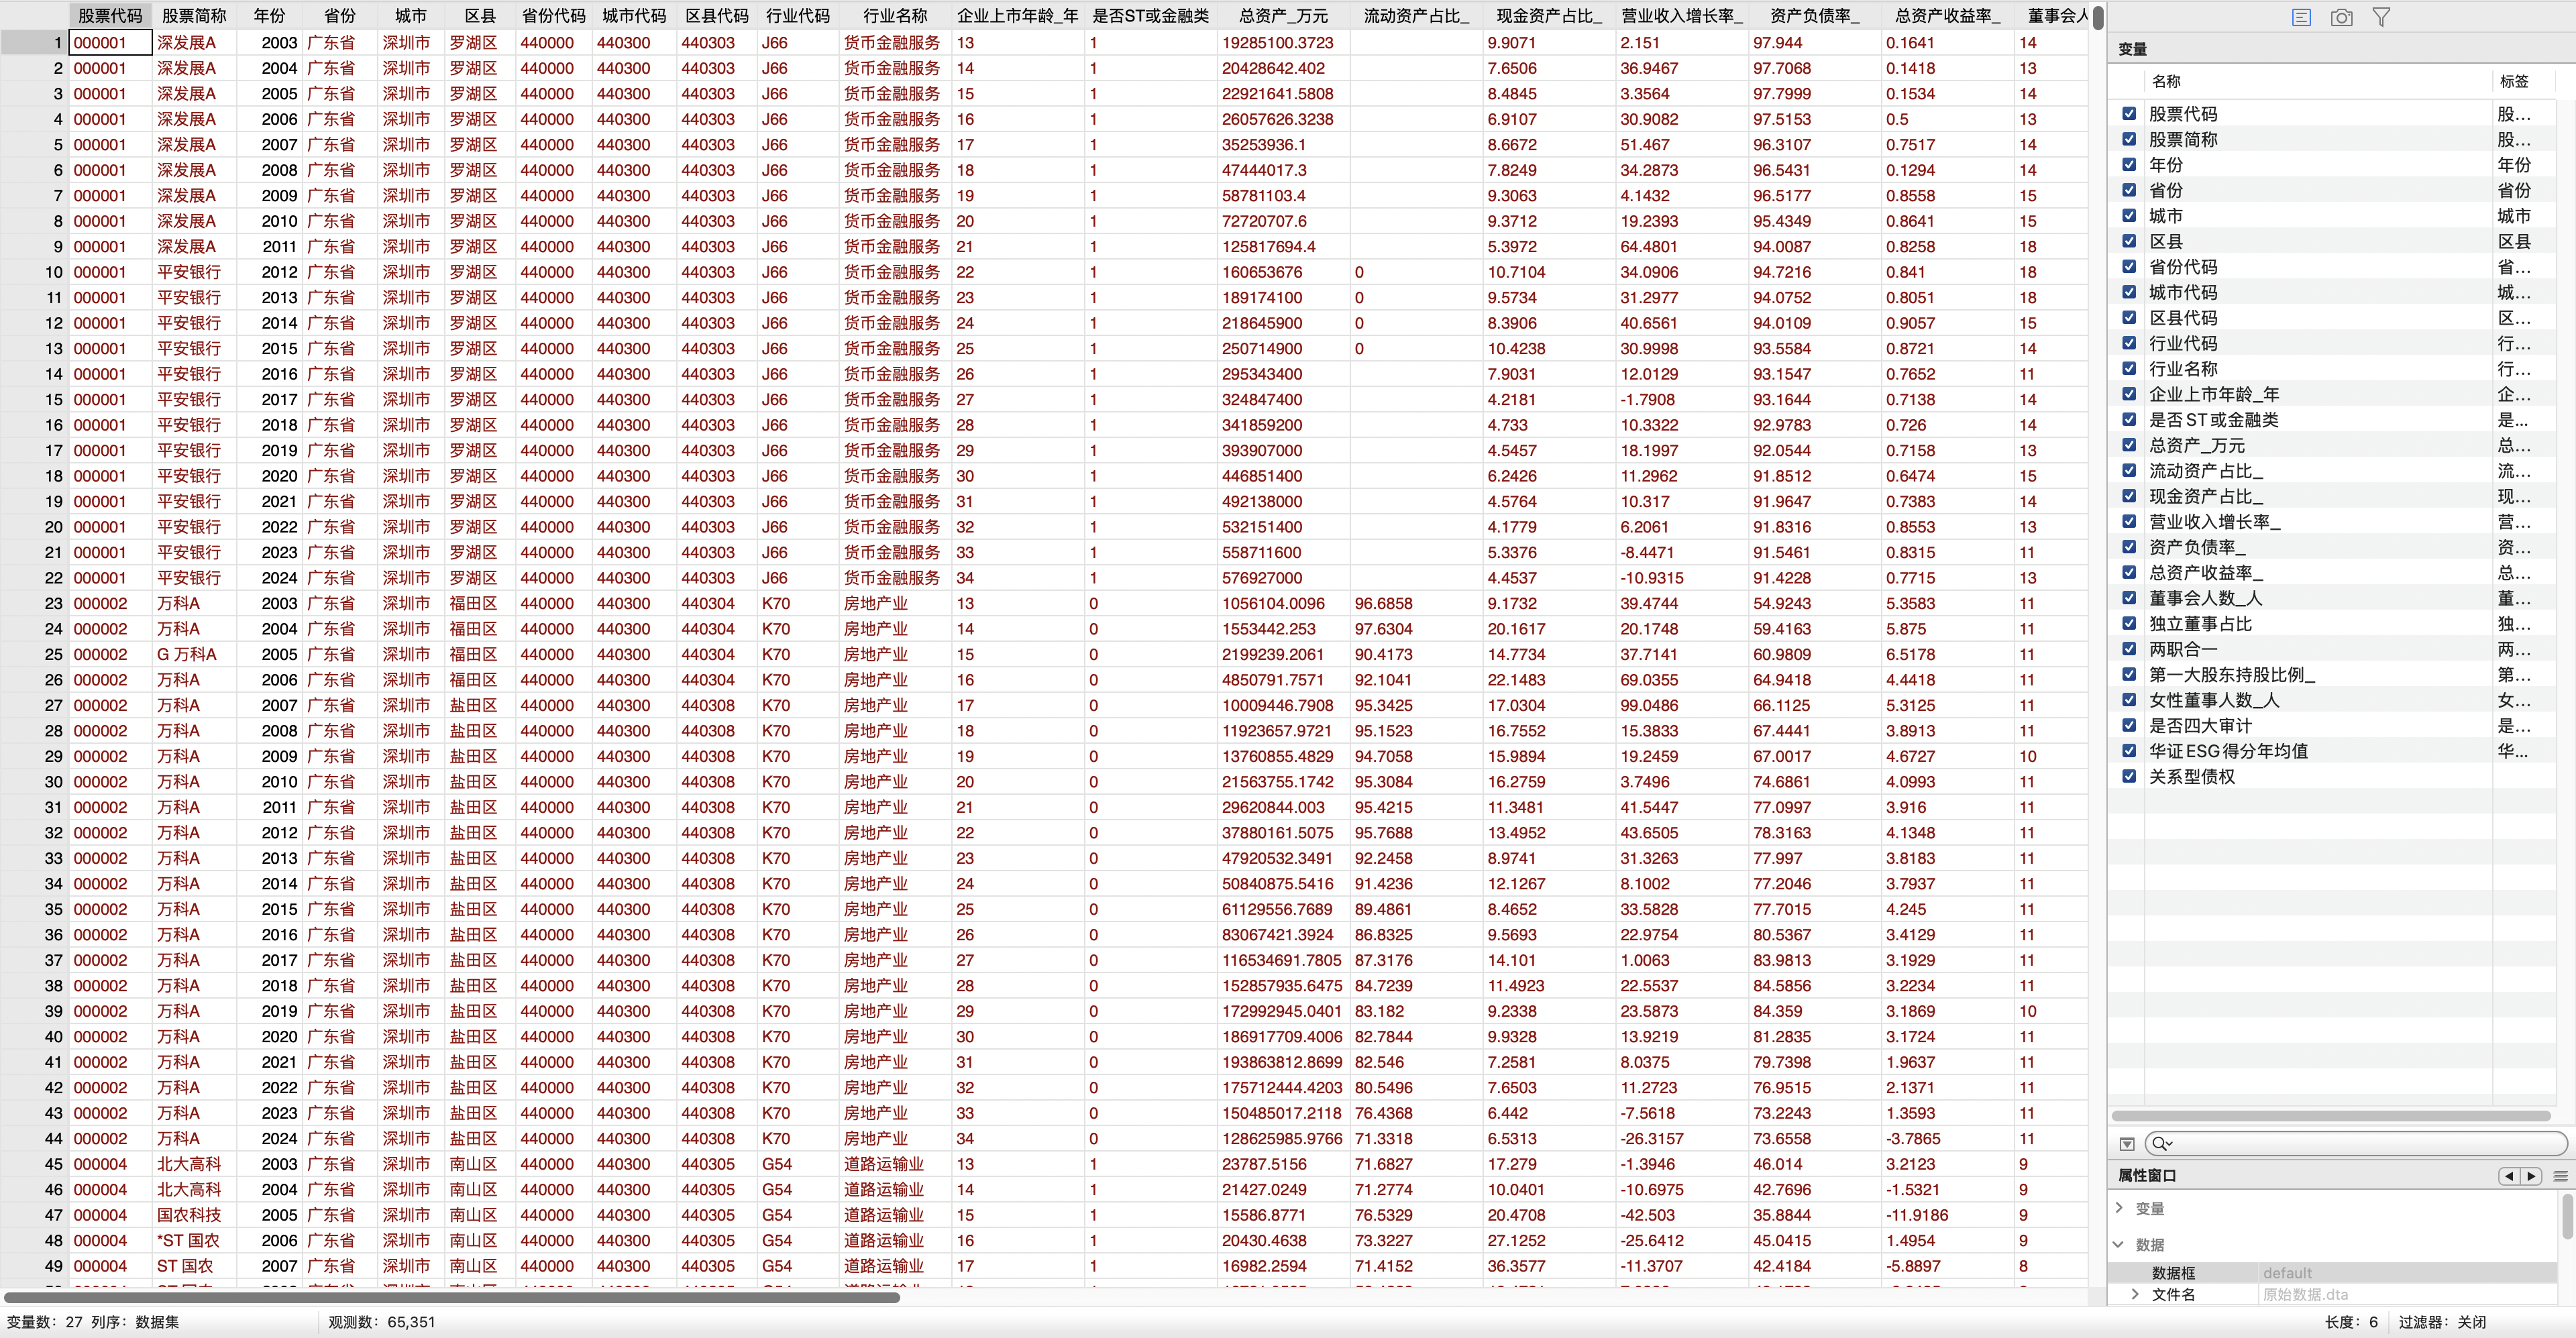Click filter triangle icon beside search box
Screen dimensions: 2576x1338
2127,1143
